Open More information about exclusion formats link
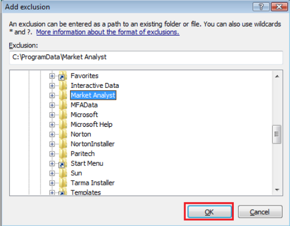Image resolution: width=290 pixels, height=226 pixels. [108, 32]
